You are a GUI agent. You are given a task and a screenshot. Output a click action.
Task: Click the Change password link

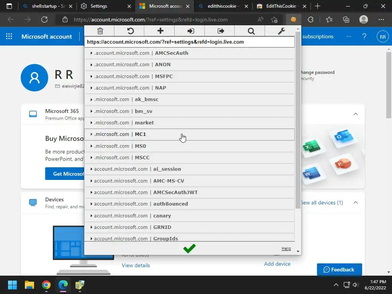[x=318, y=72]
